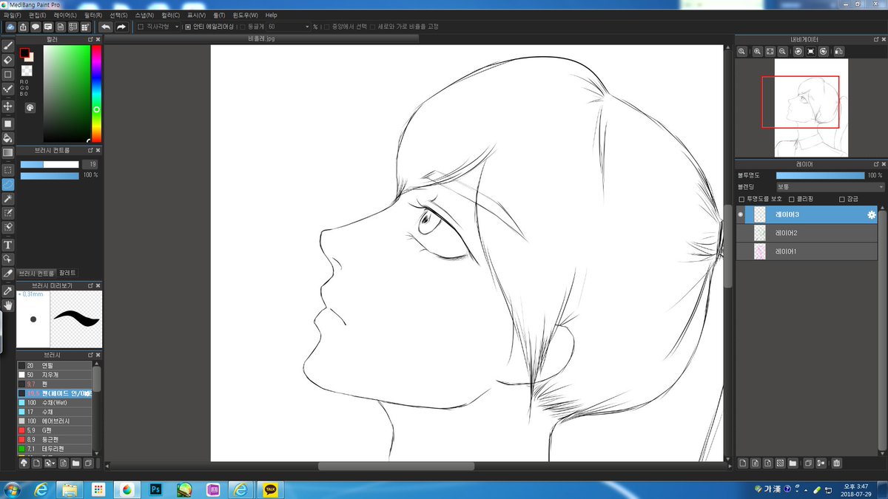888x499 pixels.
Task: Select the Eraser tool in left toolbar
Action: 8,60
